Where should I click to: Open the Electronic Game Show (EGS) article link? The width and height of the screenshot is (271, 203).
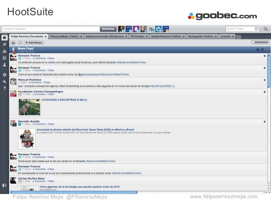tap(85, 130)
